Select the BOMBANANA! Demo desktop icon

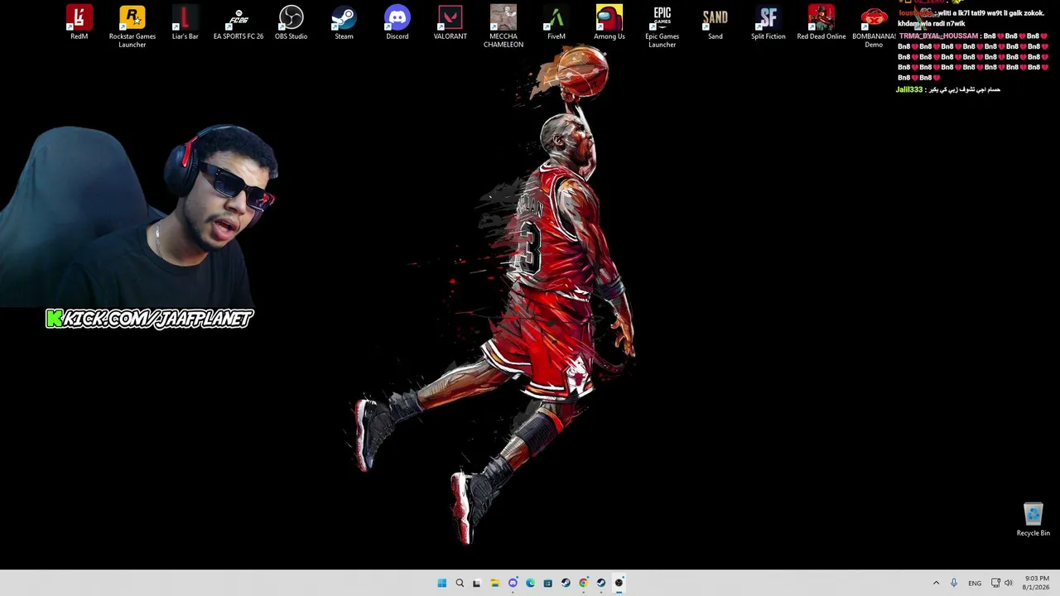[x=874, y=26]
